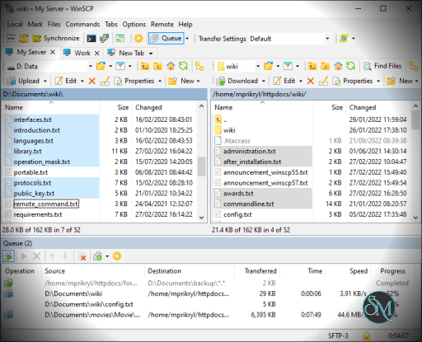Toggle the Queue panel button
The image size is (422, 342).
tap(166, 39)
